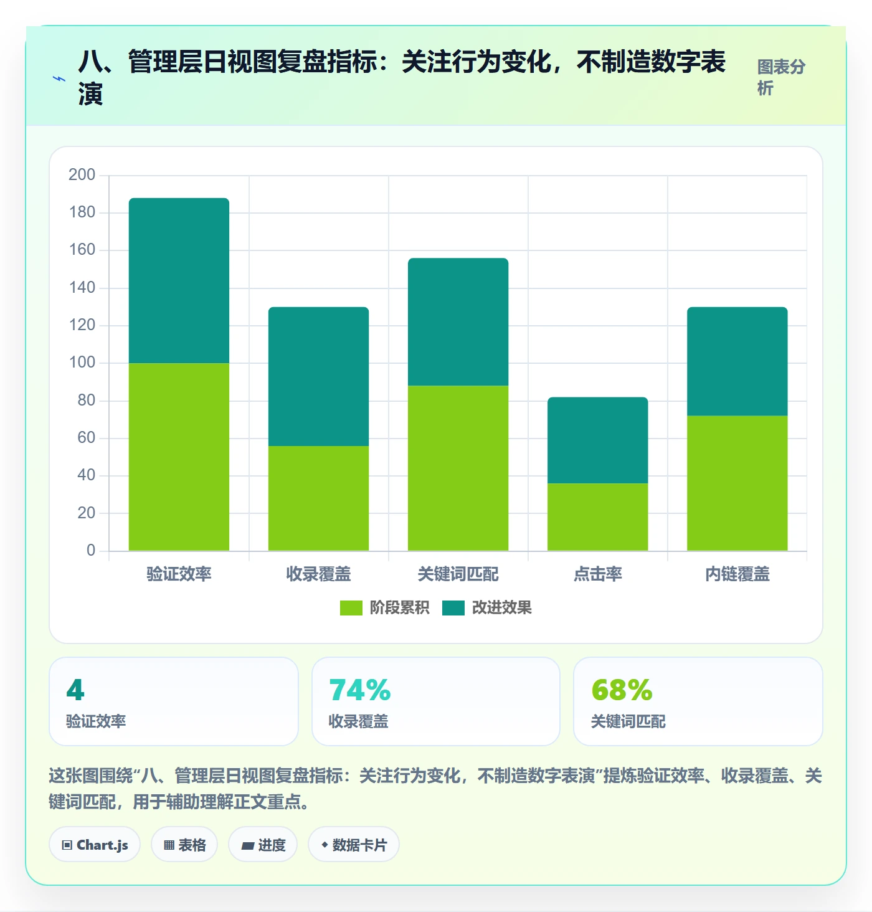Select the Chart.js tag chip

(95, 845)
